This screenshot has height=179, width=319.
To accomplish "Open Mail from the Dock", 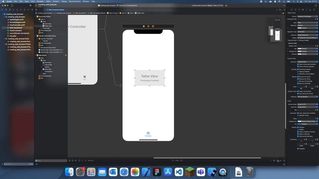I will [102, 172].
